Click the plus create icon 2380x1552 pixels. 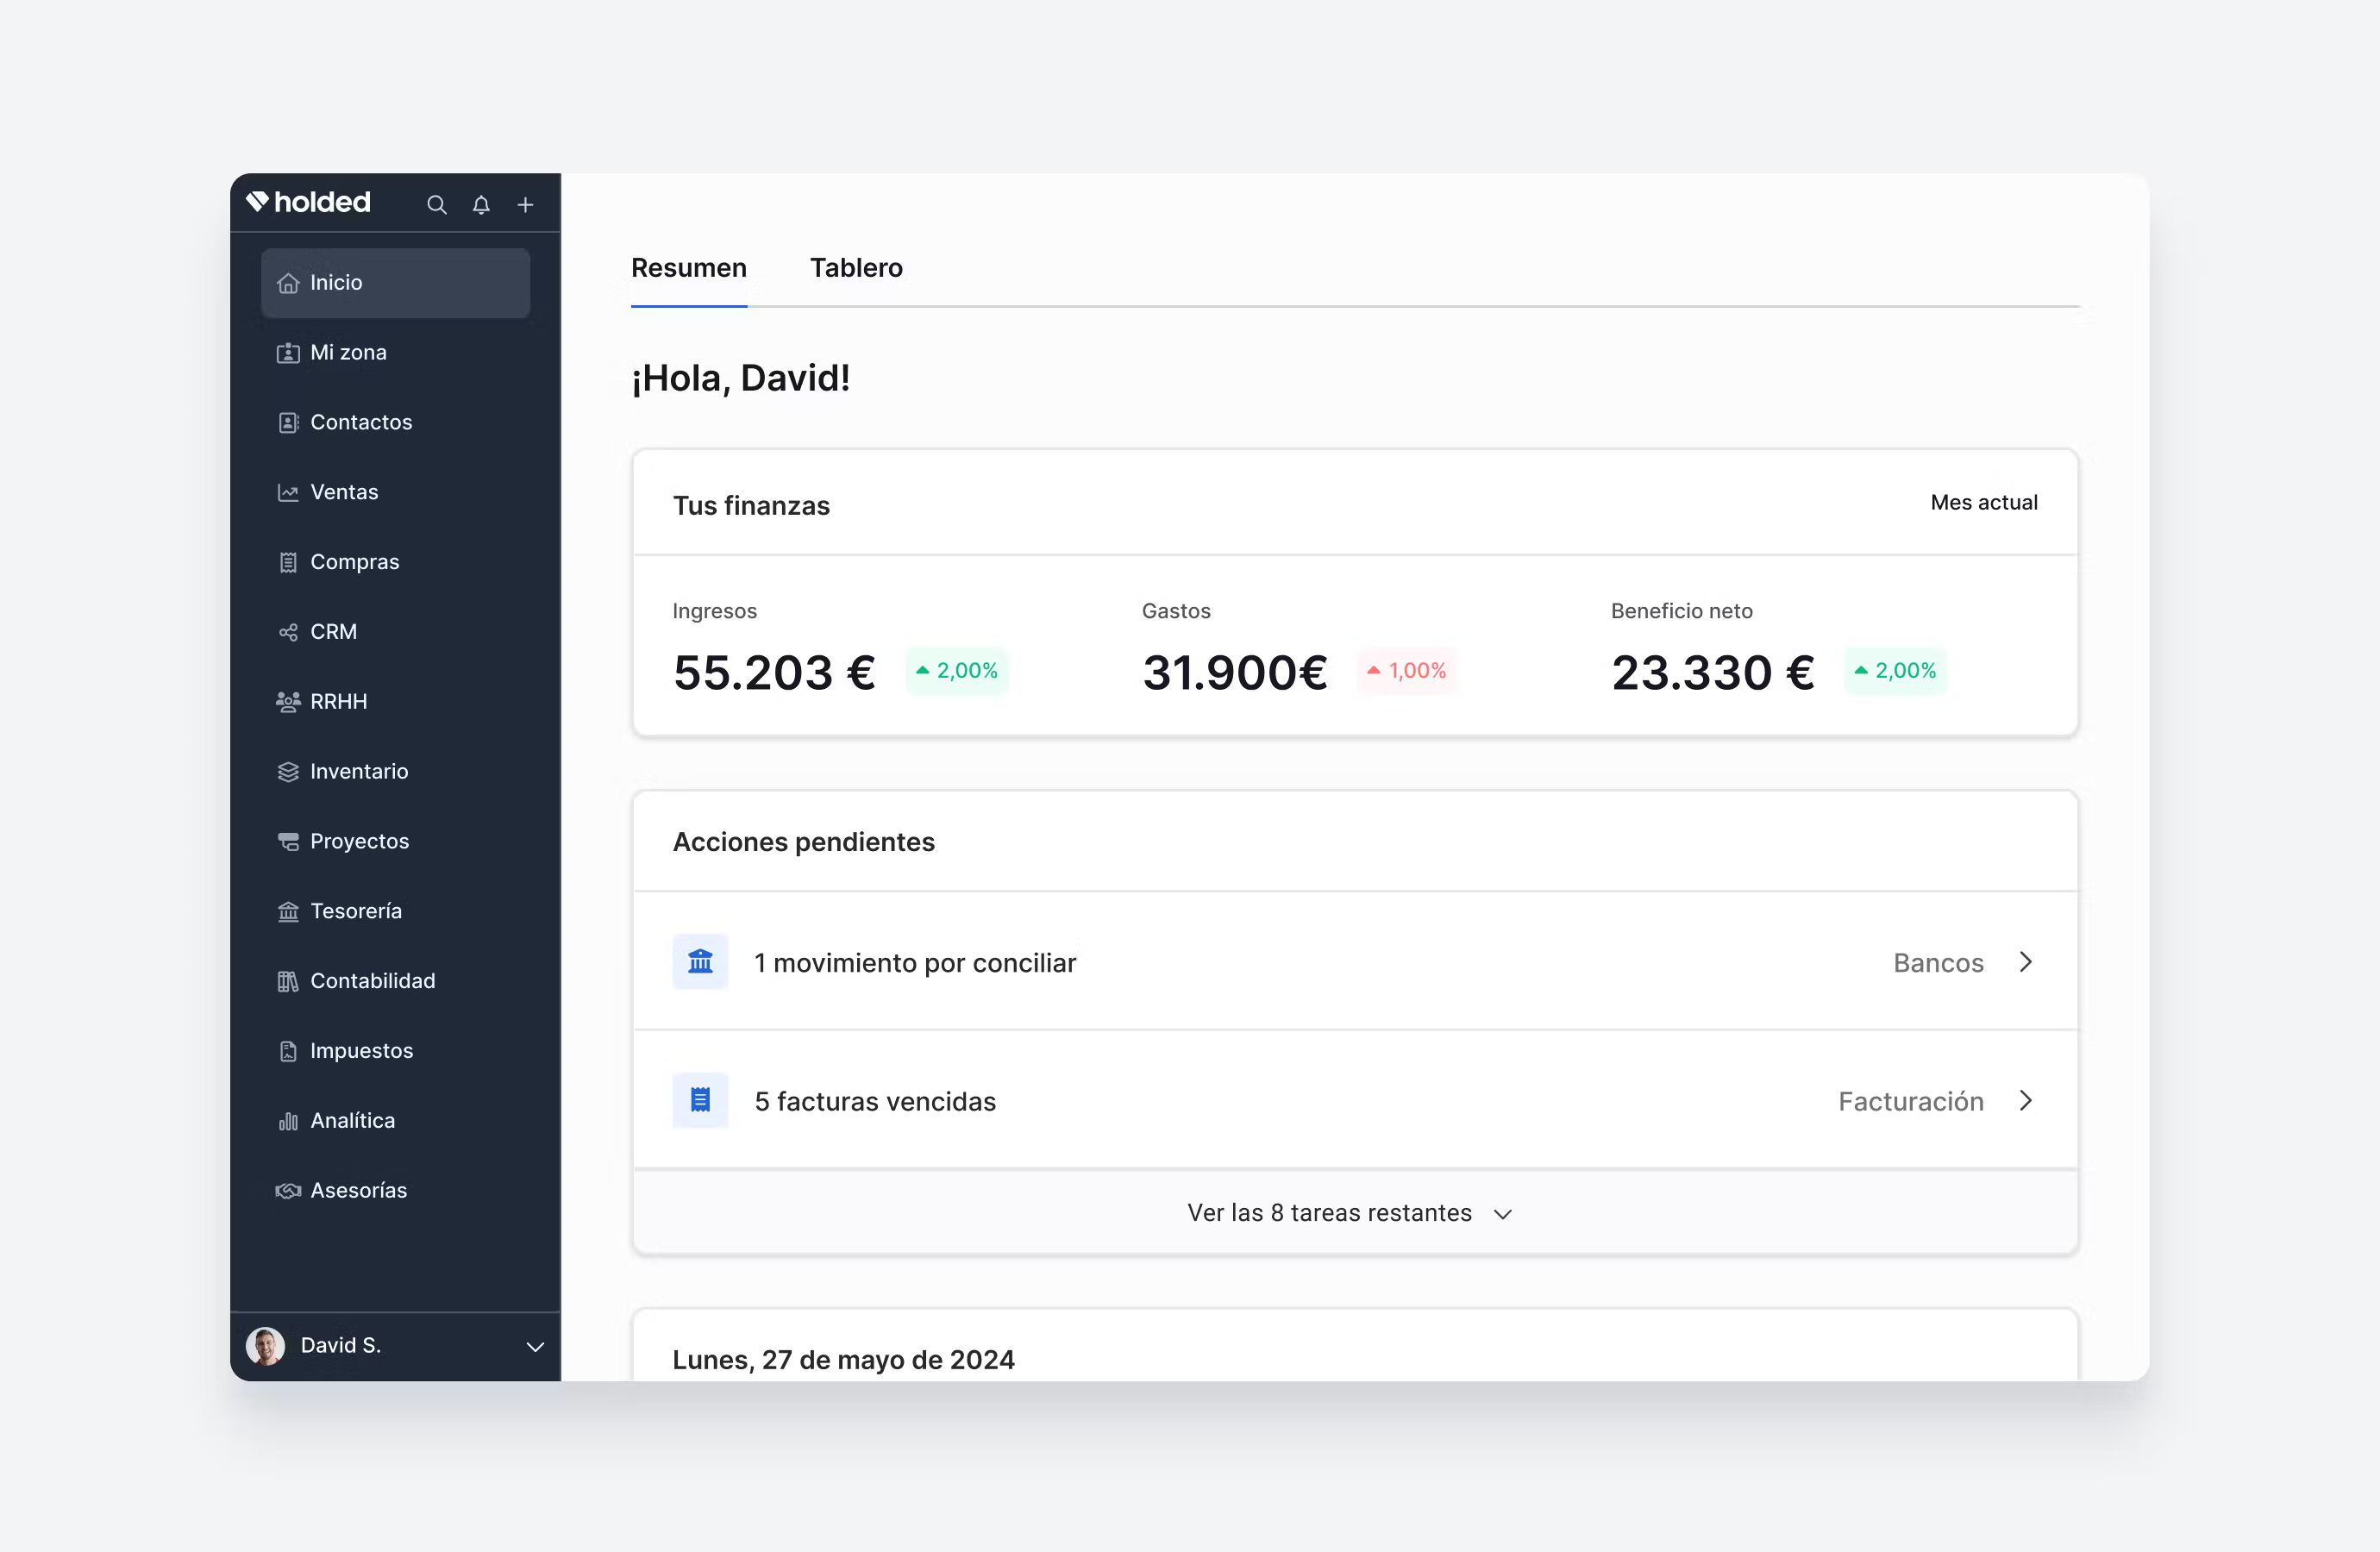525,205
